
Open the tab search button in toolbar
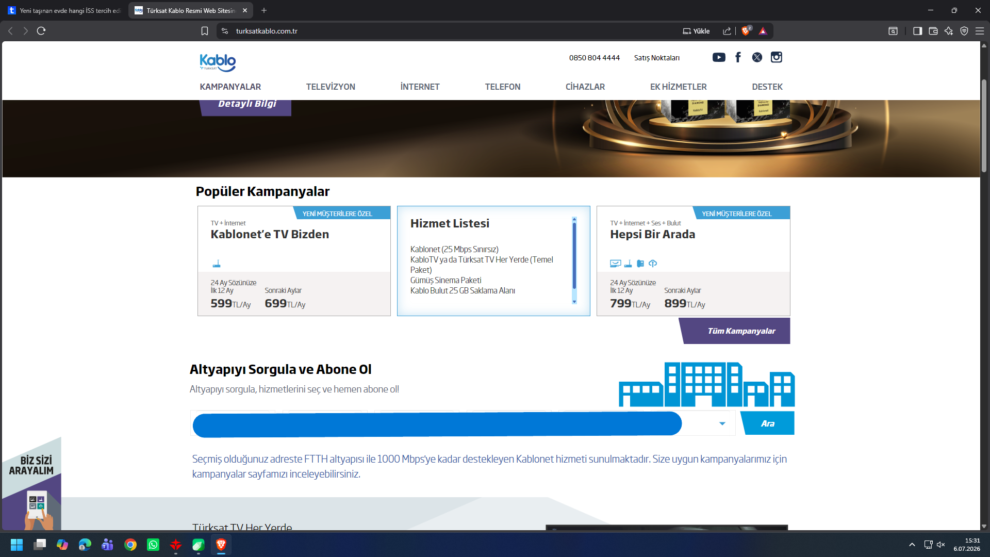[893, 31]
